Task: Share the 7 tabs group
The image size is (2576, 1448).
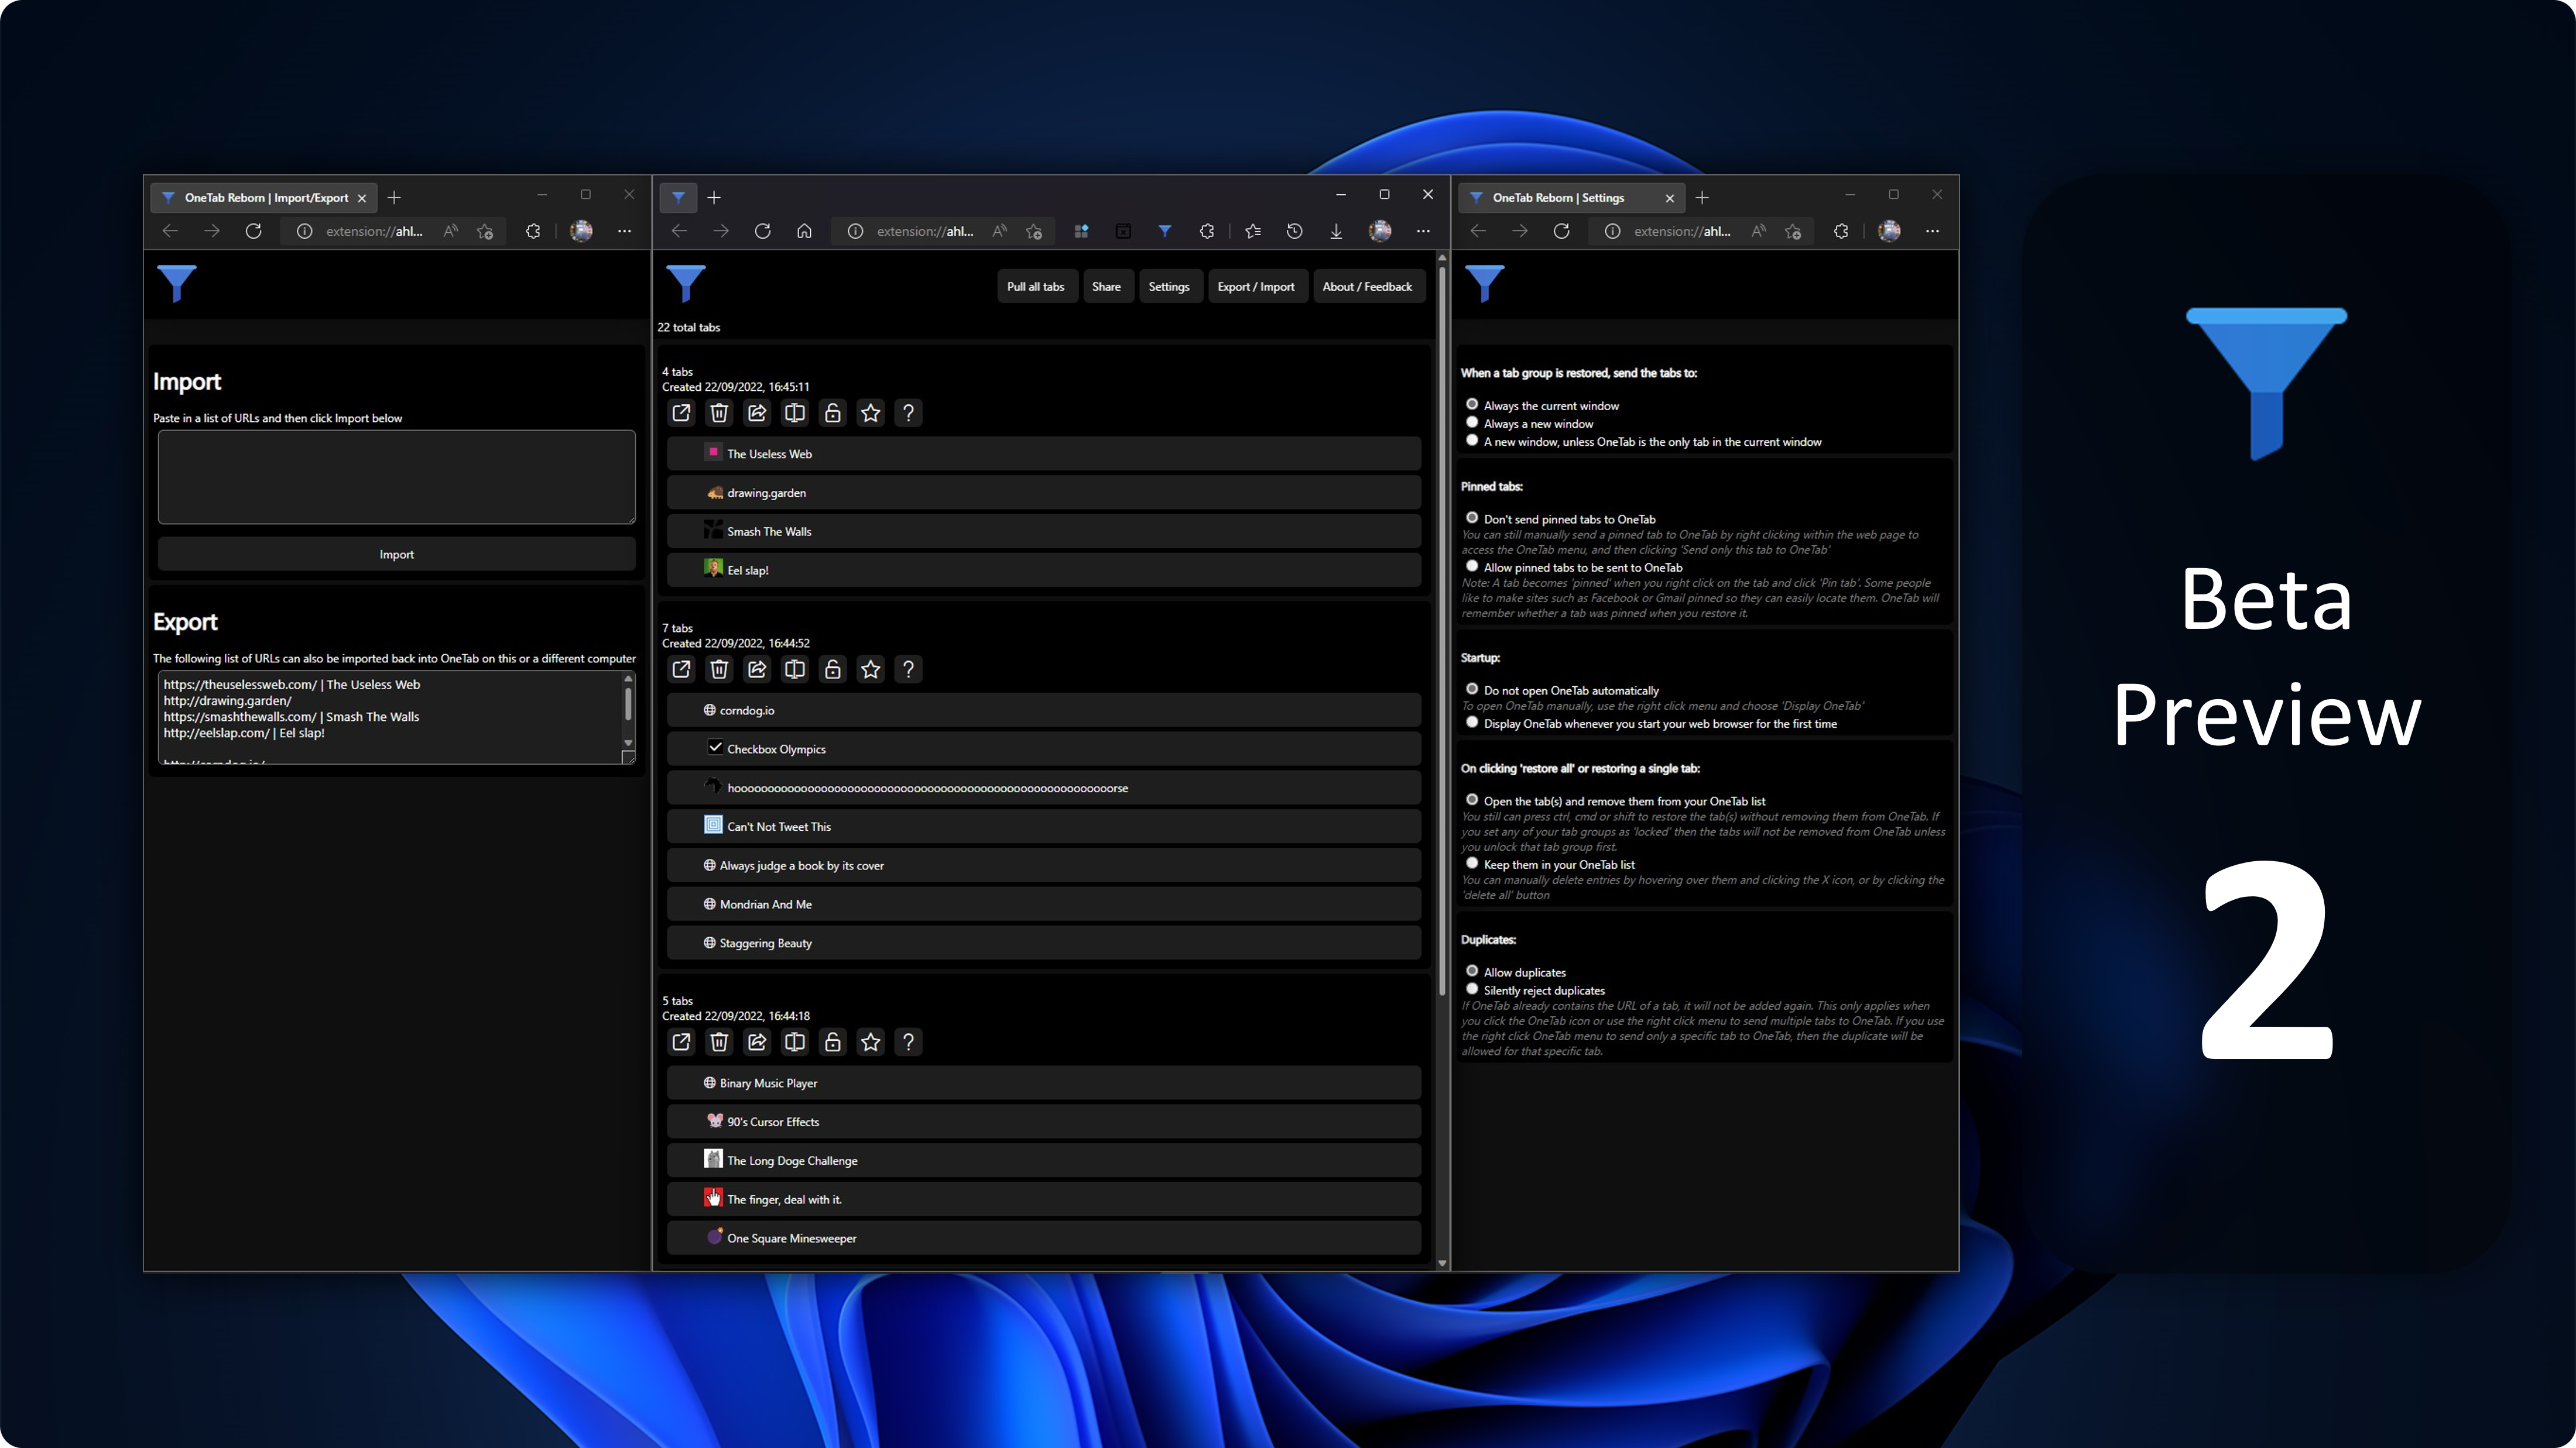Action: (x=757, y=669)
